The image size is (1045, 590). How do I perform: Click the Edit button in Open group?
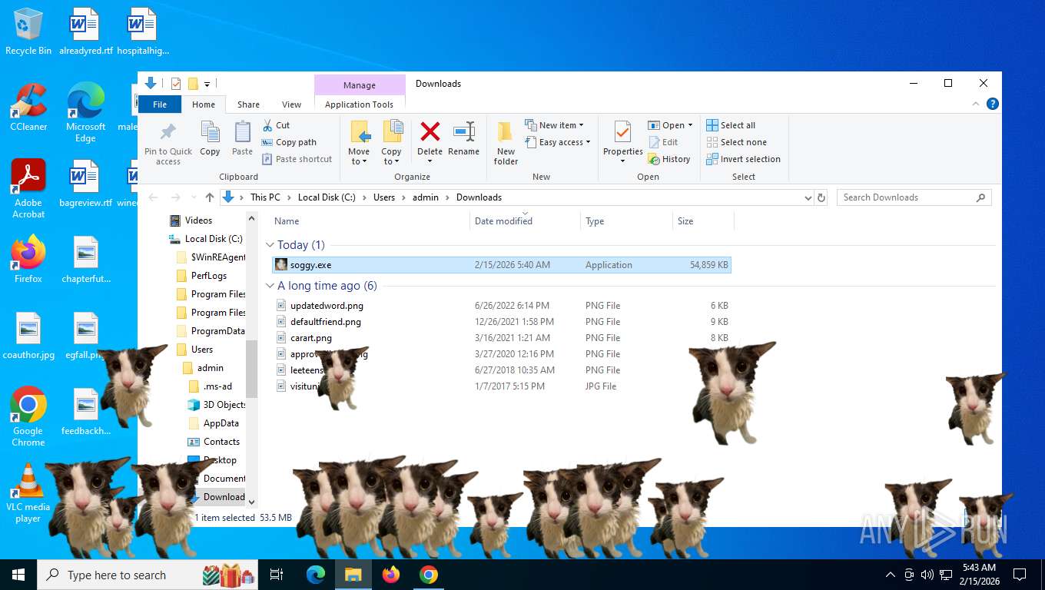pos(663,142)
